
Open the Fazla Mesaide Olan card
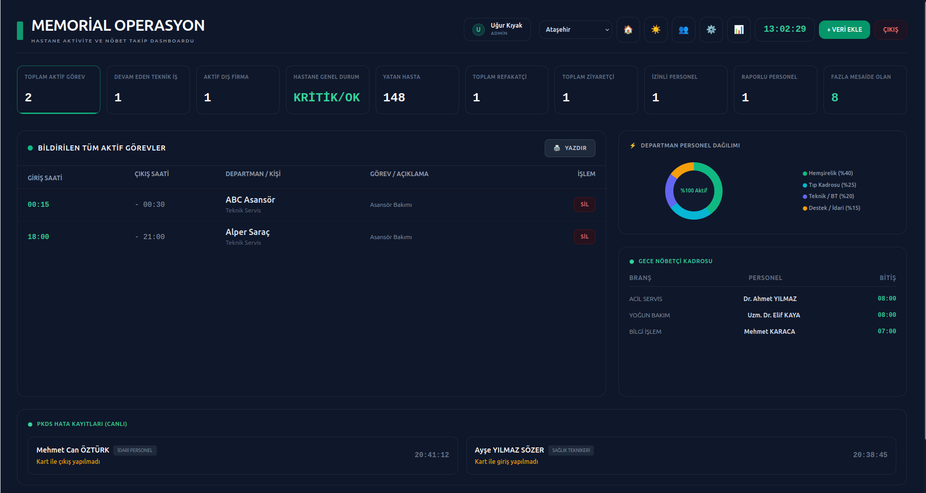pyautogui.click(x=865, y=90)
